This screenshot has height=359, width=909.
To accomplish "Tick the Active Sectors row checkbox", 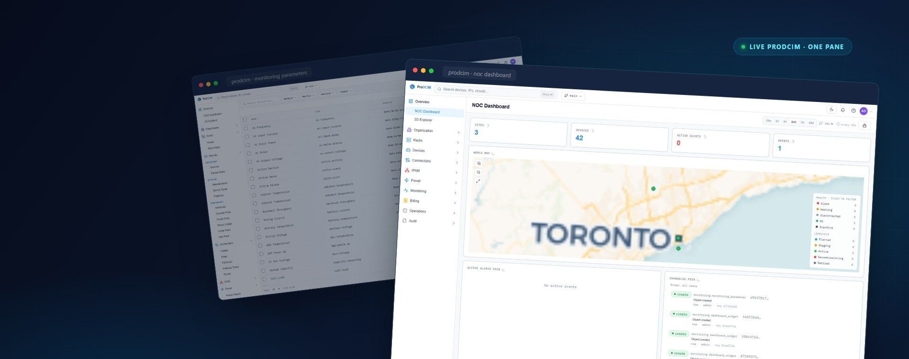I will tap(251, 170).
